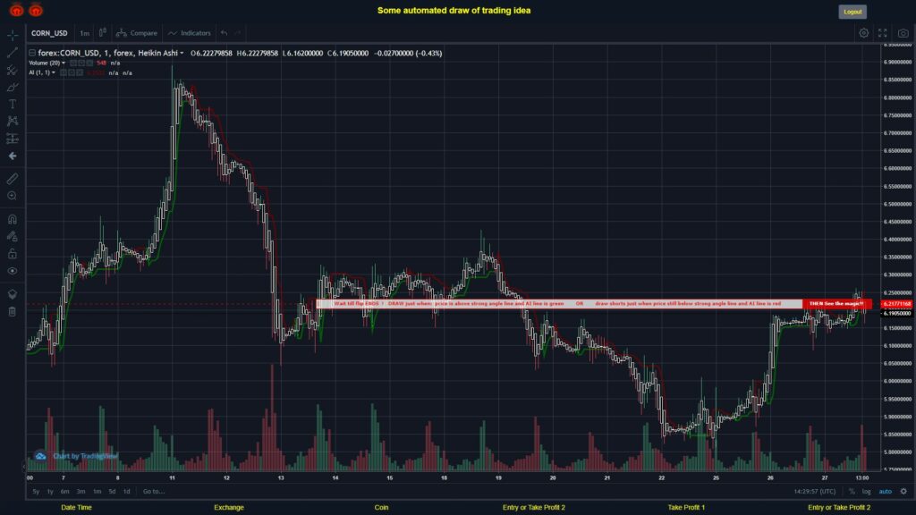The height and width of the screenshot is (515, 916).
Task: Enter fullscreen chart mode
Action: click(x=883, y=33)
